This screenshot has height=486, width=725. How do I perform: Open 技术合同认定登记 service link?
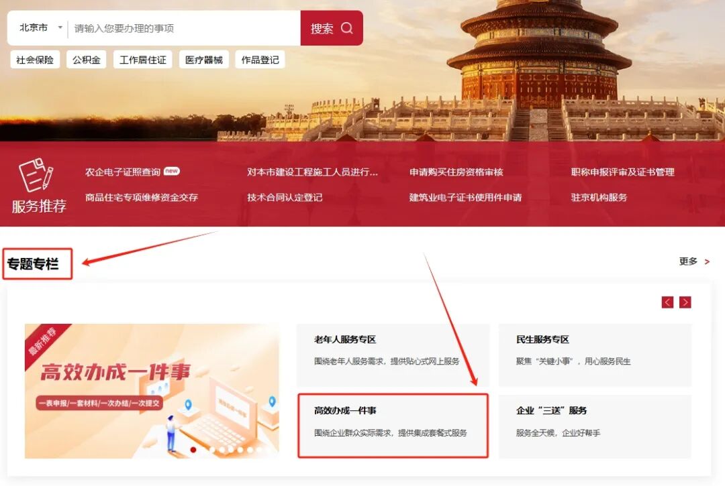tap(285, 197)
